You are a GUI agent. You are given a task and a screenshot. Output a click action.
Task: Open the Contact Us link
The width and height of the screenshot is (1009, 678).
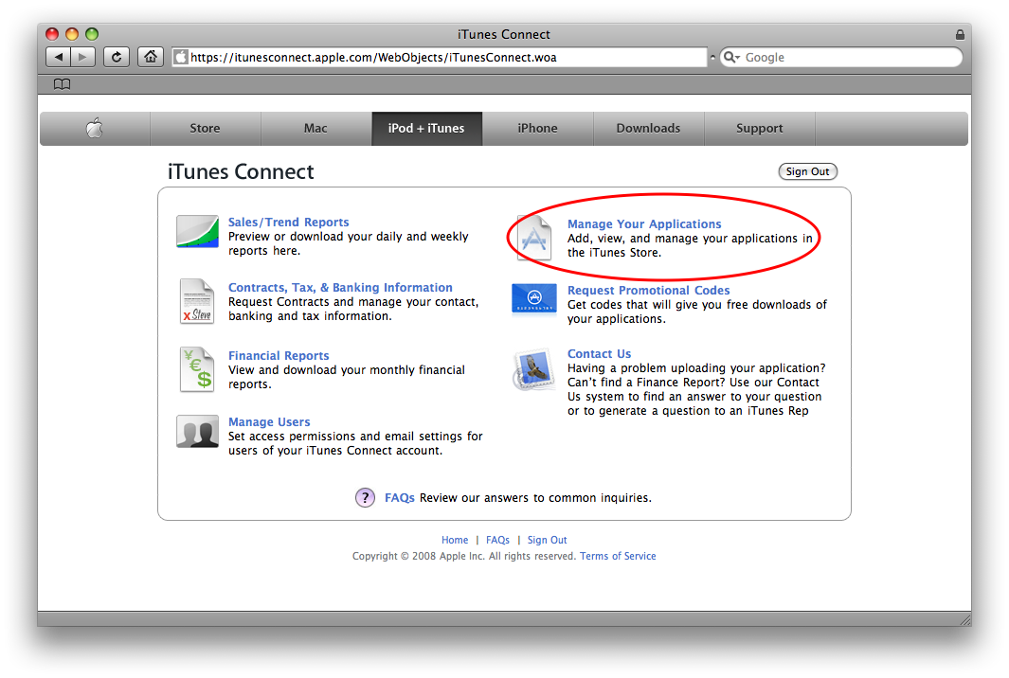[x=599, y=354]
